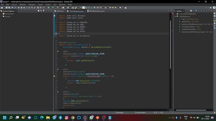216x121 pixels.
Task: Close the Project Explorer view
Action: (16, 11)
